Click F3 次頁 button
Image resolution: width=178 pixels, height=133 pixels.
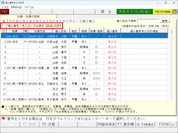49,124
